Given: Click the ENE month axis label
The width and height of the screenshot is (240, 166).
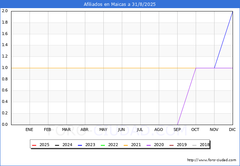Looking at the screenshot, I should [x=30, y=129].
